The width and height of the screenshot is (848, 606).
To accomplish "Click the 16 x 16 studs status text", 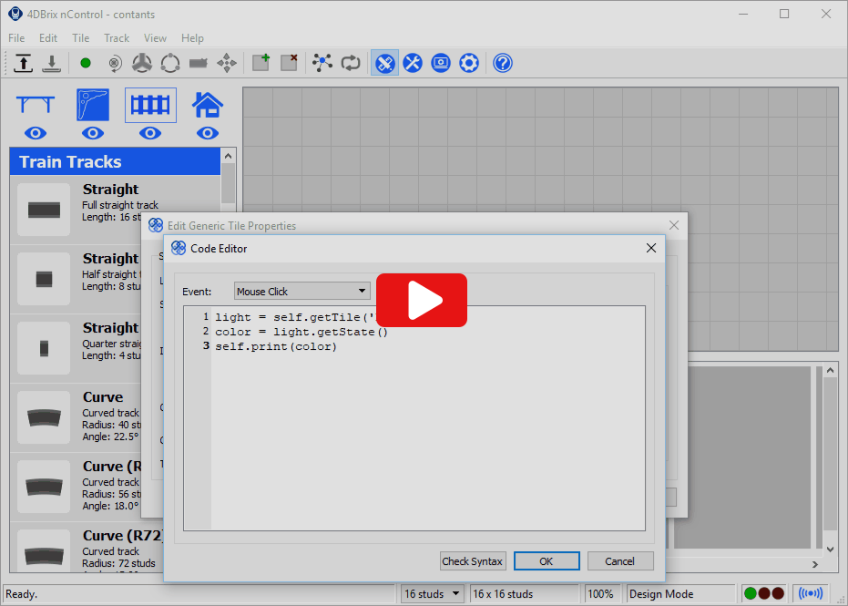I will click(x=503, y=594).
